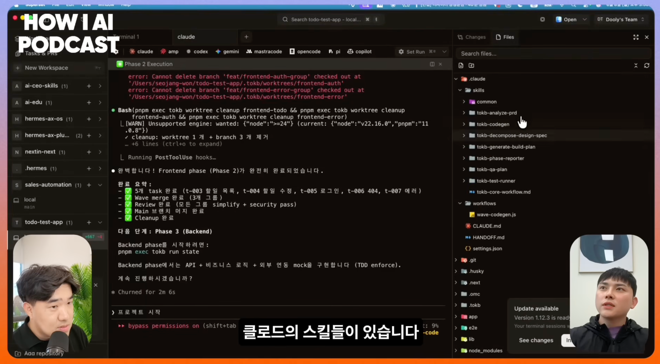This screenshot has height=364, width=660.
Task: Expand the ai-edu project chevron
Action: click(x=100, y=102)
